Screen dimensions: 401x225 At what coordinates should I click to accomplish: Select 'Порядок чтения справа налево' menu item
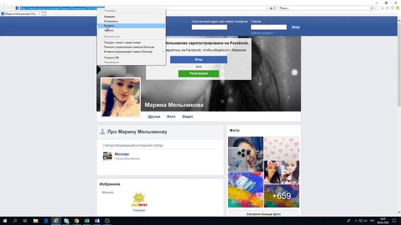131,42
